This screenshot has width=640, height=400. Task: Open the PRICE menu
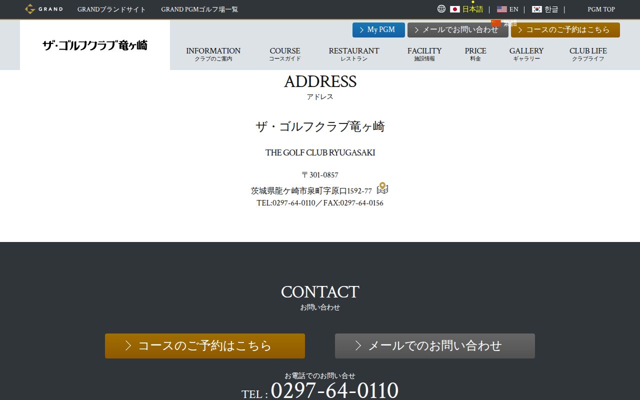tap(475, 54)
